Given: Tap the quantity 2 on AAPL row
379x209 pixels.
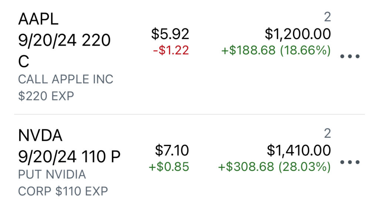Looking at the screenshot, I should [x=327, y=17].
